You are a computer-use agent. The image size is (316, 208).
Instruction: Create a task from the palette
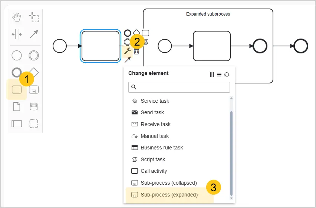pyautogui.click(x=17, y=90)
